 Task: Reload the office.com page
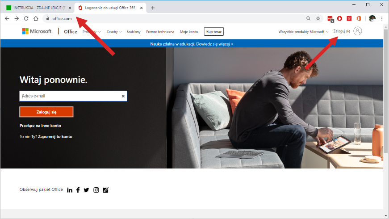pos(26,18)
